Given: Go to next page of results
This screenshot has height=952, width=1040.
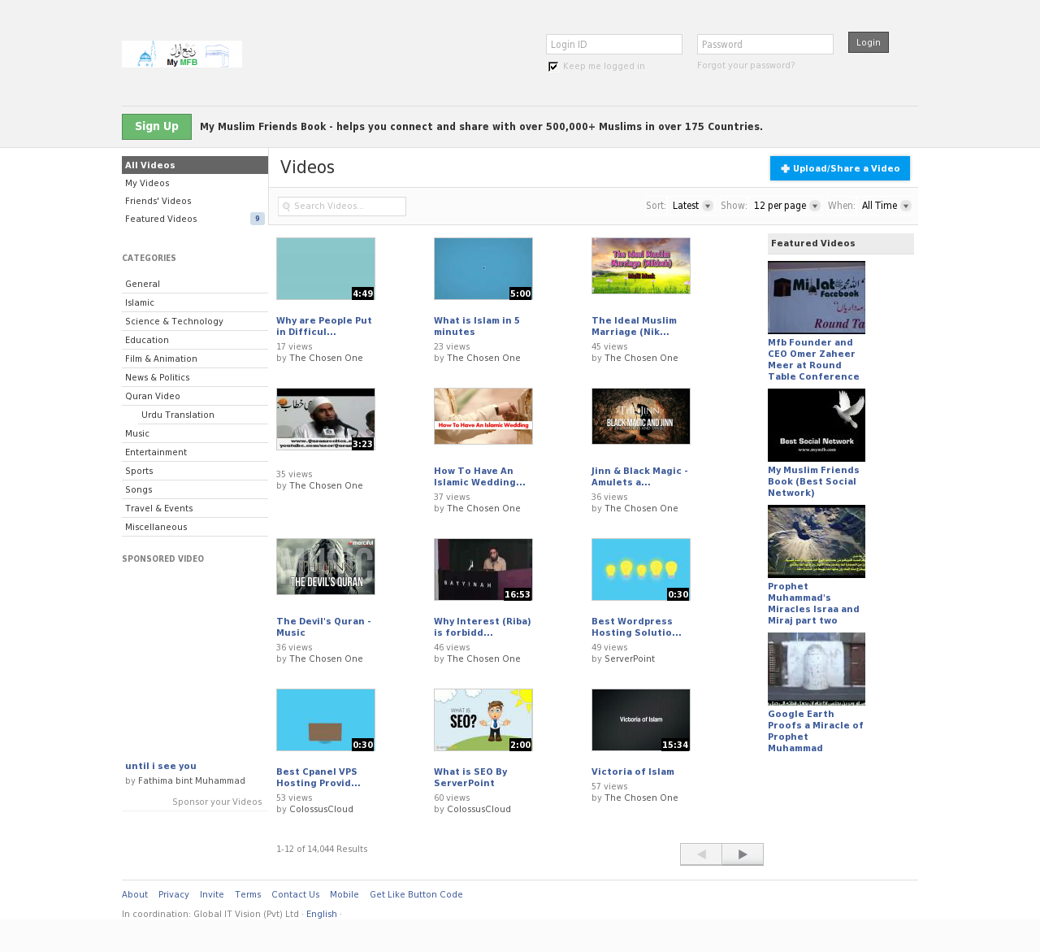Looking at the screenshot, I should [x=743, y=854].
